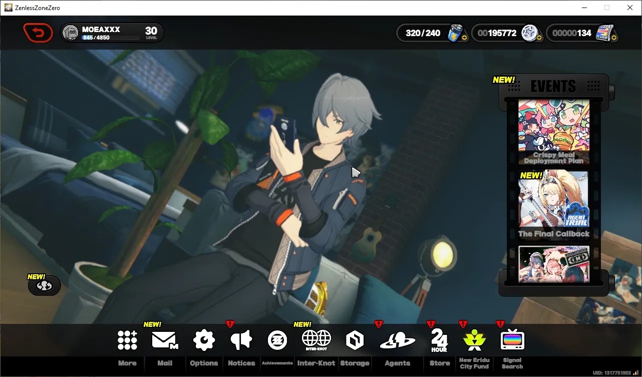
Task: Click the Storage label
Action: (355, 363)
